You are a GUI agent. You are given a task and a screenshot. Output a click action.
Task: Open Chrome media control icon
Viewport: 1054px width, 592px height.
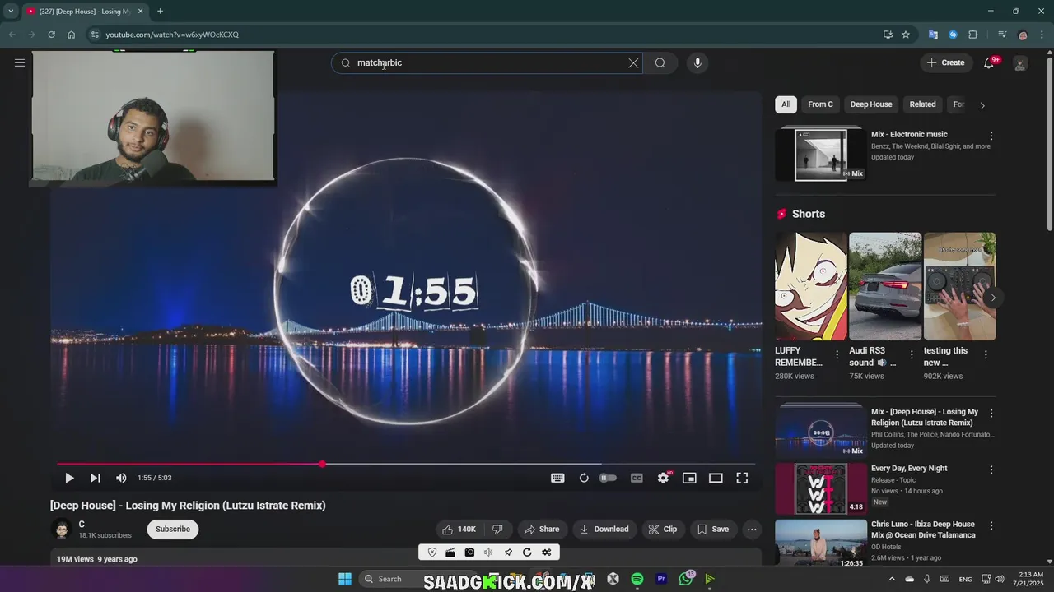(1002, 35)
